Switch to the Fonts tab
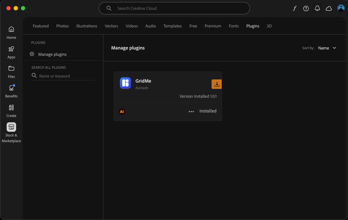Screen dimensions: 348x220 point(234,26)
